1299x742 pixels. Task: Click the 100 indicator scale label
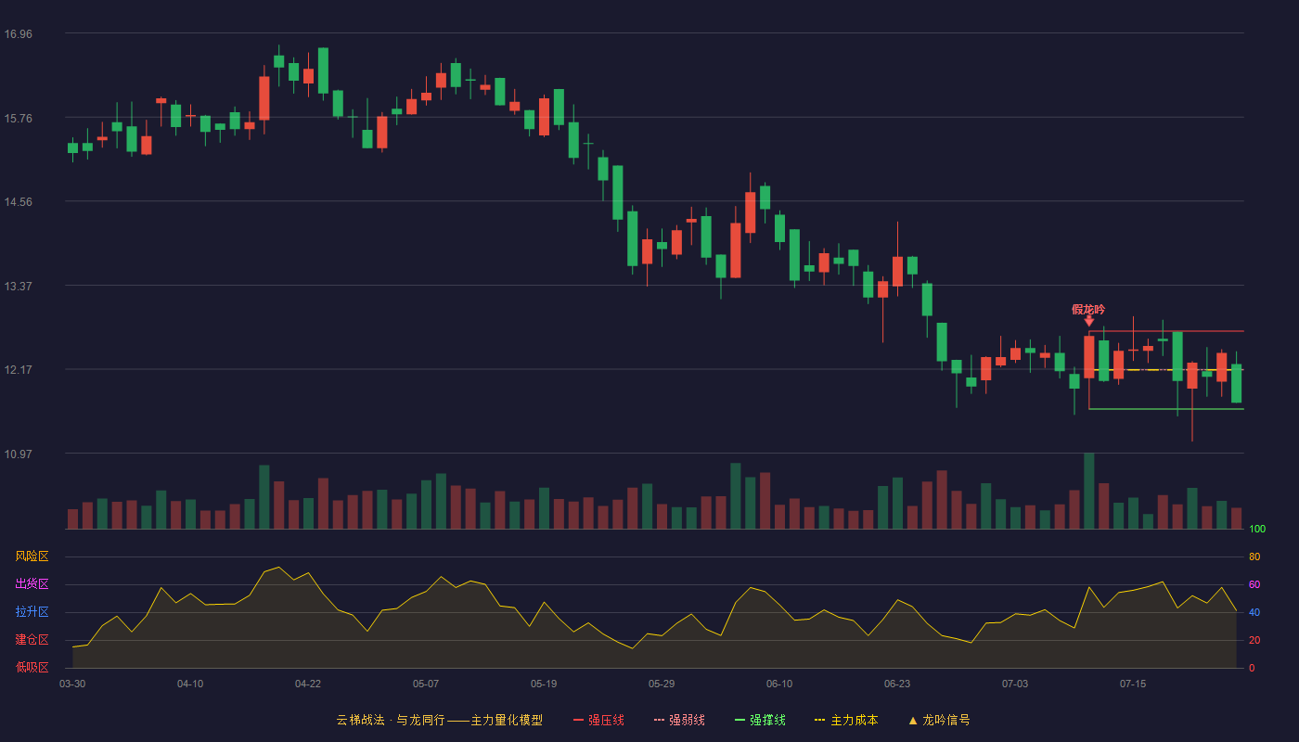click(x=1257, y=530)
